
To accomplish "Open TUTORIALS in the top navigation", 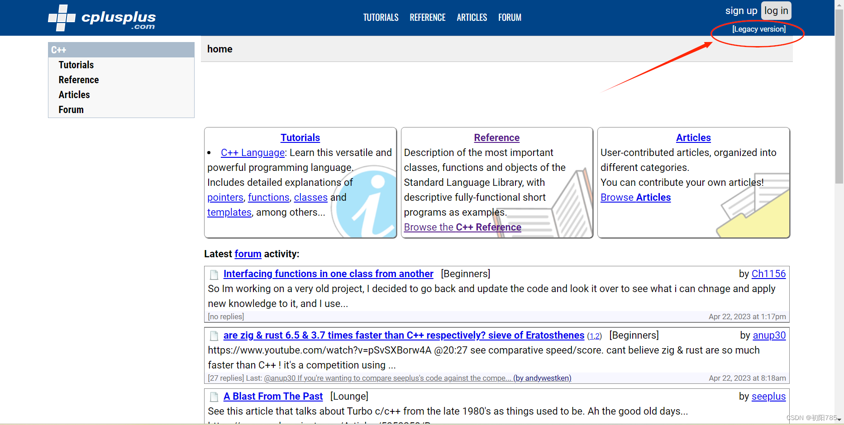I will pos(381,18).
